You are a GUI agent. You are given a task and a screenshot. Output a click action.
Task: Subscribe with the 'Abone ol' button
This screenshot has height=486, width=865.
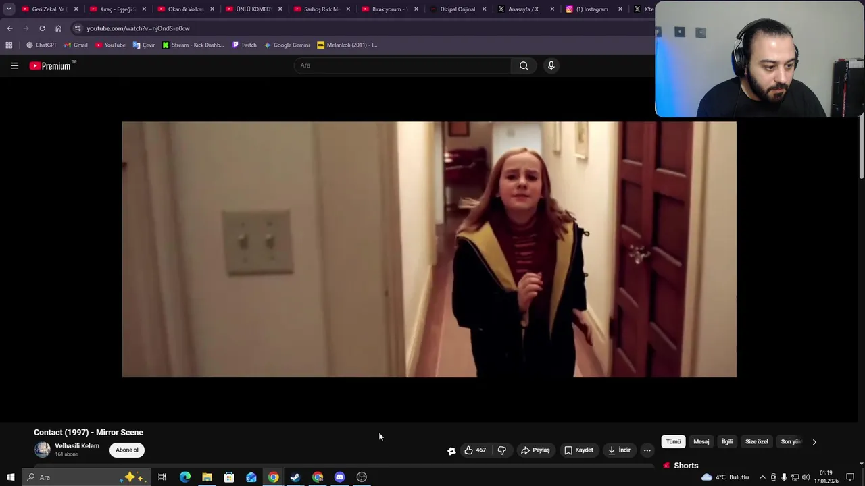tap(127, 450)
